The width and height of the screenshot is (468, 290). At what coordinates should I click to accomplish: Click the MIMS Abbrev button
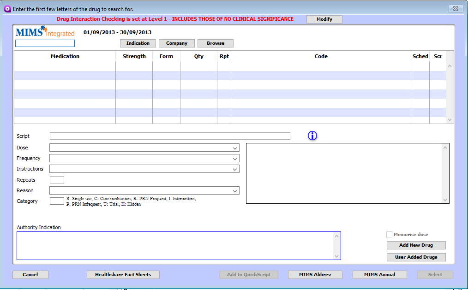click(x=315, y=274)
